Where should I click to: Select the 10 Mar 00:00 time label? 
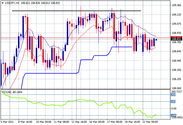pyautogui.click(x=44, y=122)
